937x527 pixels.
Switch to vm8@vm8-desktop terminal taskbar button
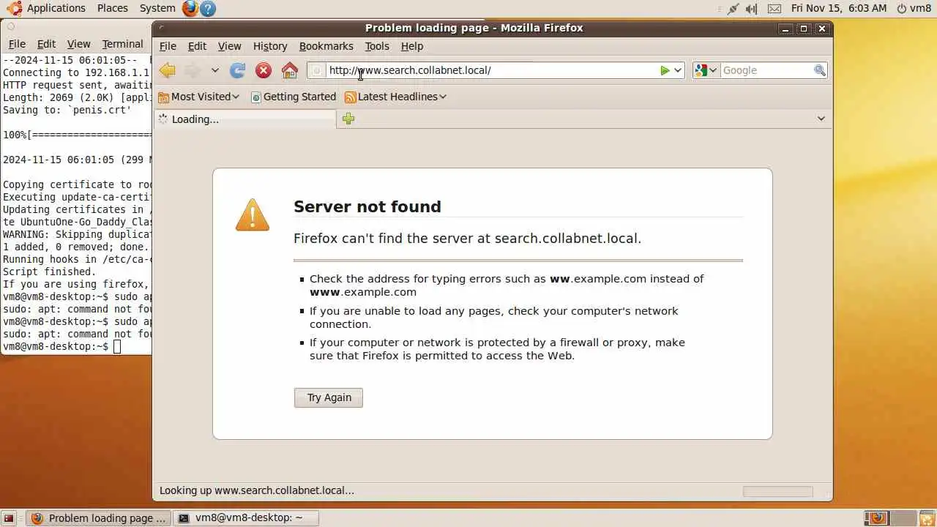[247, 518]
